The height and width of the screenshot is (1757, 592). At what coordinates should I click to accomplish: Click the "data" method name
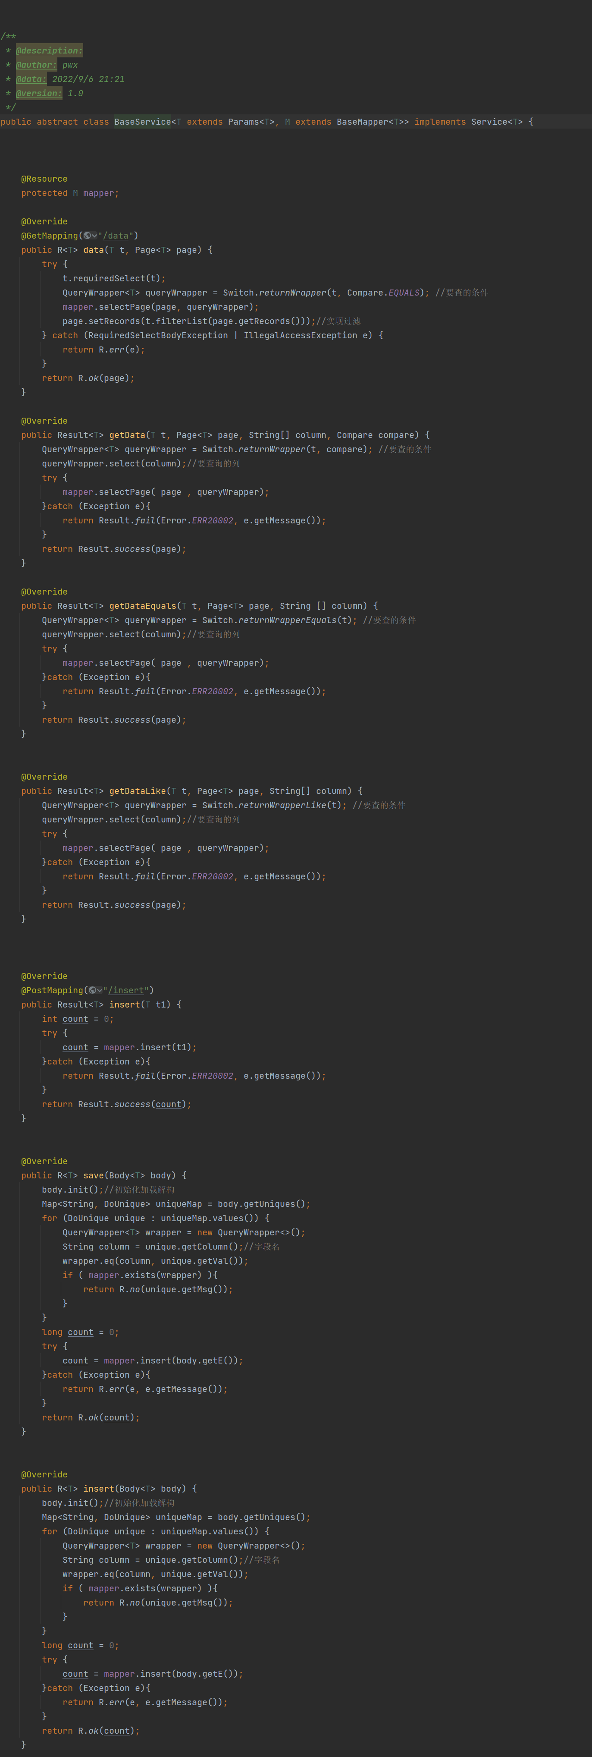point(93,250)
